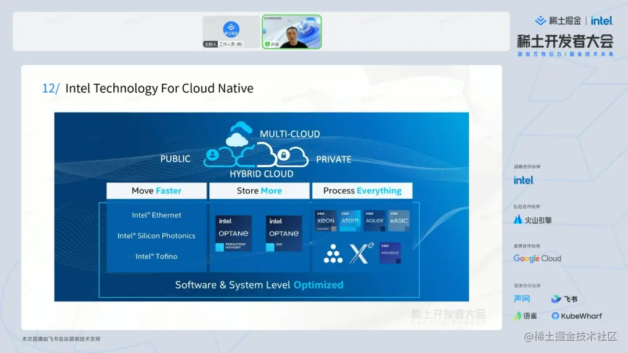
Task: Click the Move Faster heading
Action: (156, 190)
